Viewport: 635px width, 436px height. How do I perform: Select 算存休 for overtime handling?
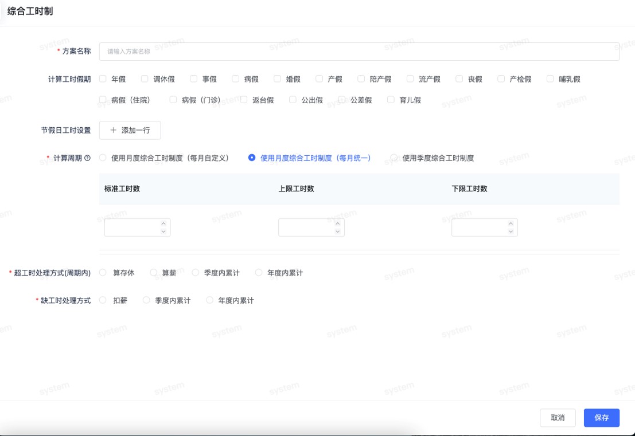pos(103,273)
